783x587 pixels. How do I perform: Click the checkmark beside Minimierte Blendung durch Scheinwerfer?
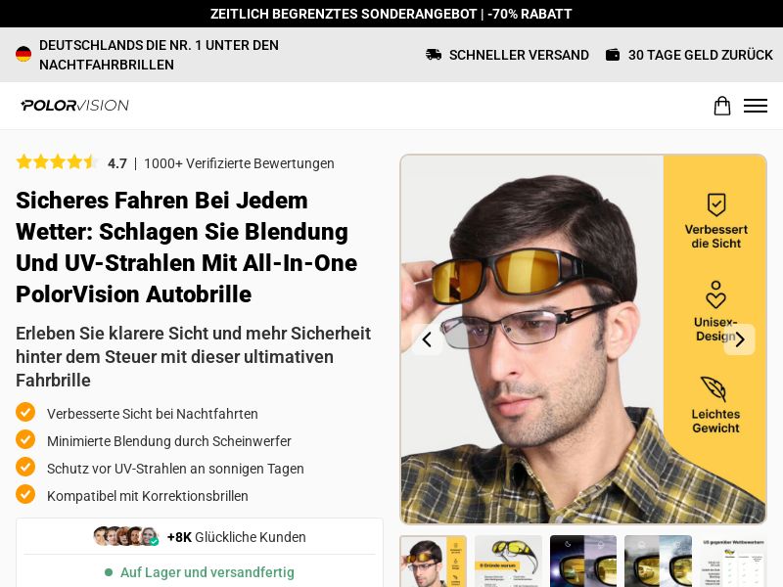tap(25, 439)
